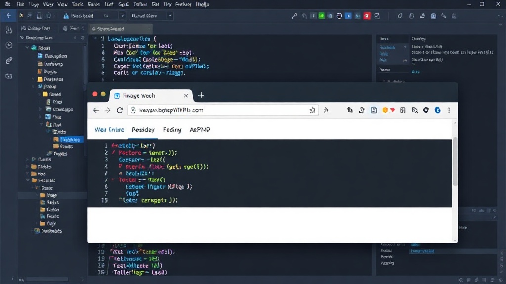The image size is (506, 284).
Task: Open the File menu
Action: tap(20, 4)
